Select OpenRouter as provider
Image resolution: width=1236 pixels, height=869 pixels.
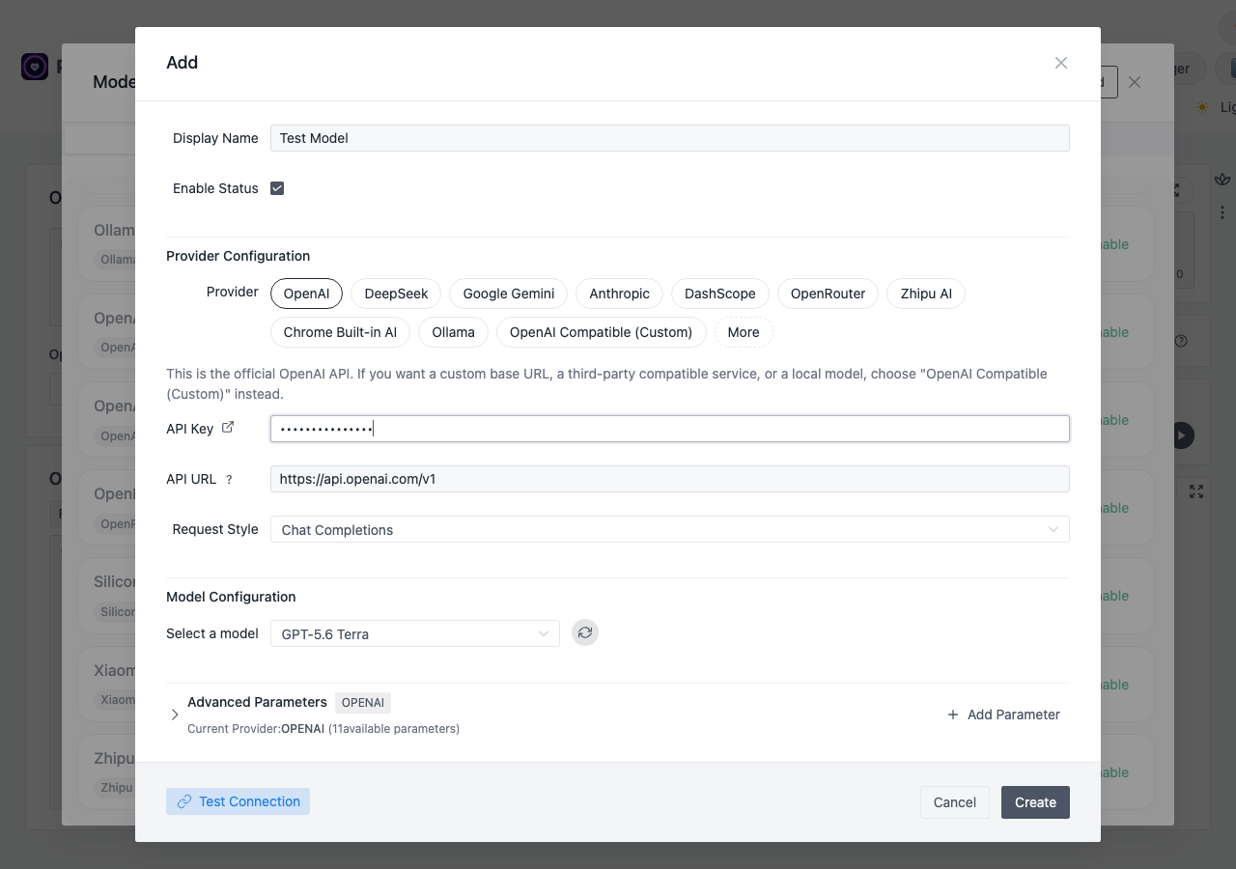pyautogui.click(x=829, y=294)
